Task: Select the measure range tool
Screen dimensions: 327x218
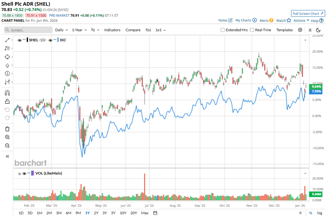Action: click(x=7, y=82)
